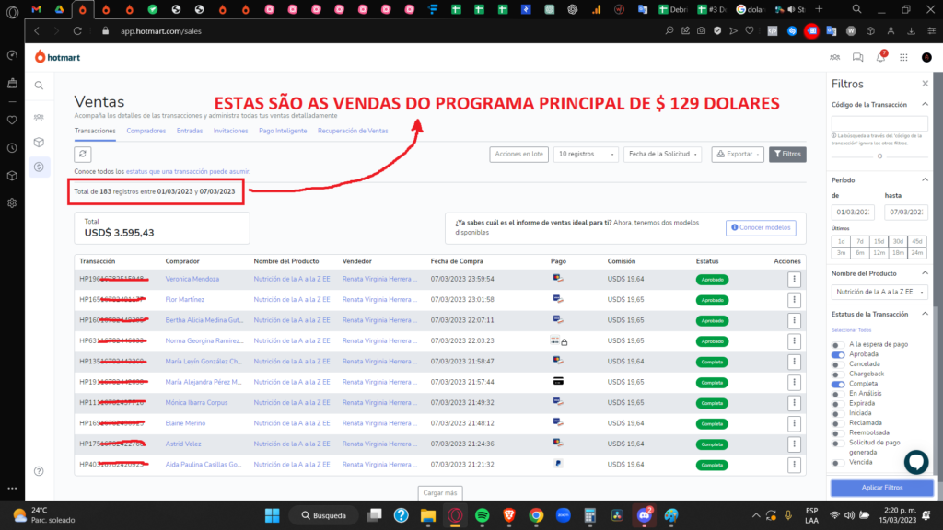Open actions menu for Elaine Merino row
This screenshot has width=943, height=530.
(794, 423)
